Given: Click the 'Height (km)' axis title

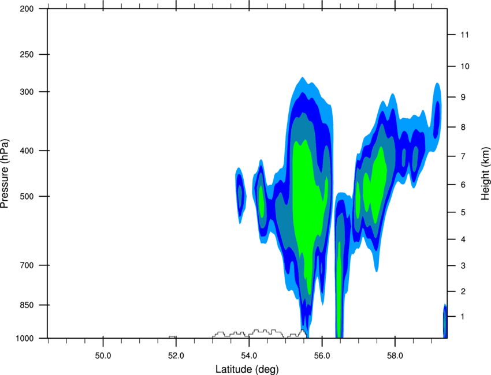Looking at the screenshot, I should click(485, 174).
